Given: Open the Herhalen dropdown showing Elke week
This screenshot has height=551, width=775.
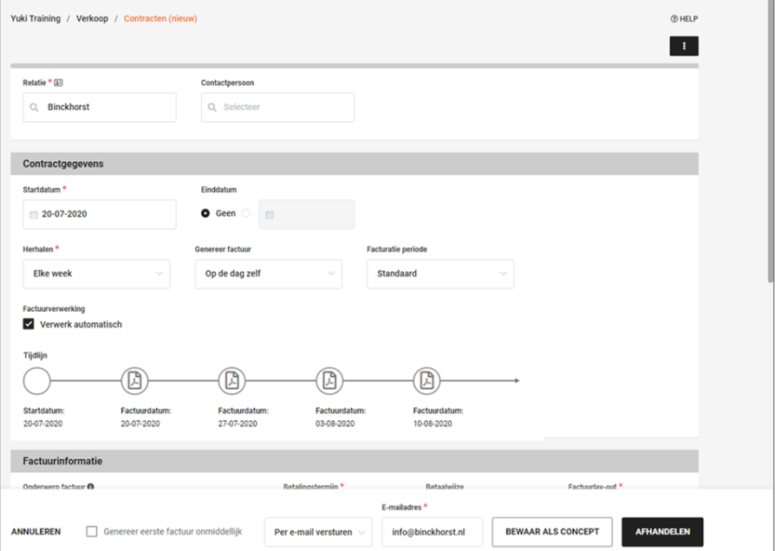Looking at the screenshot, I should (96, 274).
